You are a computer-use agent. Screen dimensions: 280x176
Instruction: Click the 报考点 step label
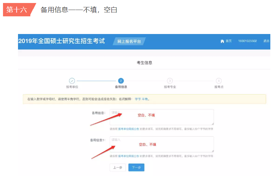tap(219, 87)
